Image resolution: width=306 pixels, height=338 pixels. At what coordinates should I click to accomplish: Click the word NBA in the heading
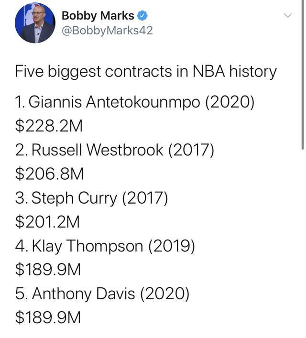click(x=208, y=71)
